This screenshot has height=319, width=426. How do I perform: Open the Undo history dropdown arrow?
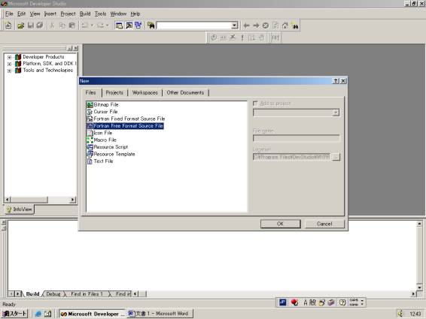92,26
